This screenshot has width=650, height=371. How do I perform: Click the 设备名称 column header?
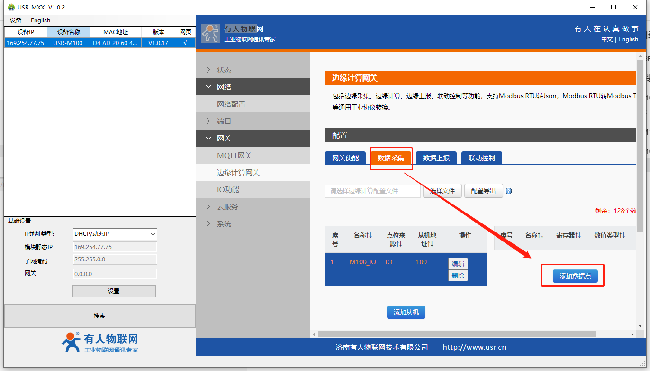(68, 32)
